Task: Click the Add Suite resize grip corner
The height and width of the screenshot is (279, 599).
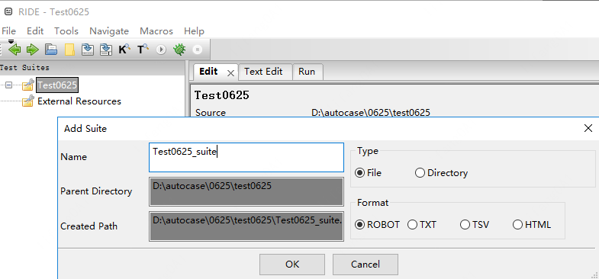Action: tap(594, 274)
